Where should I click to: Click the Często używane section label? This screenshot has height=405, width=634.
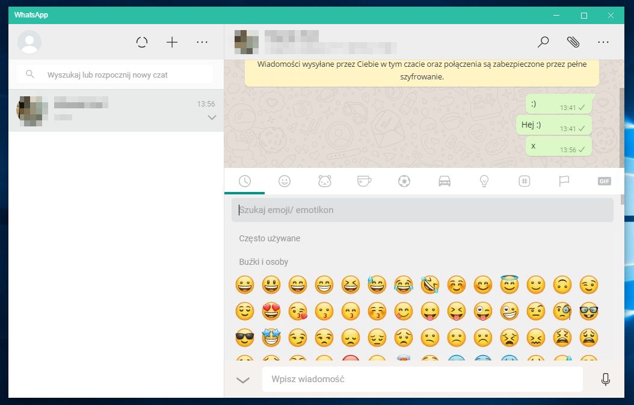click(269, 238)
